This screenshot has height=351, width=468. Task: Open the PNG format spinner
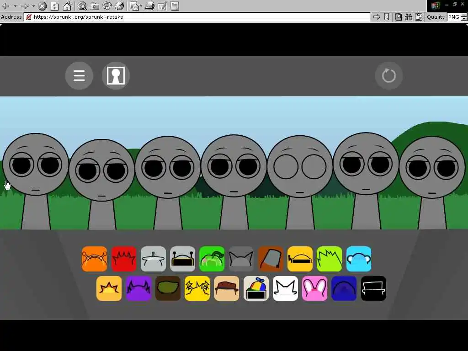tap(464, 17)
